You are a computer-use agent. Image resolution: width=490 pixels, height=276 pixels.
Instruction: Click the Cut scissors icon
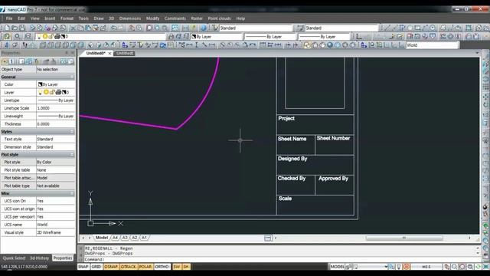(x=73, y=28)
